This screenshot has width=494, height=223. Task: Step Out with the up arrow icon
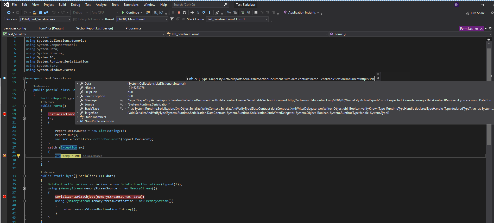click(x=210, y=13)
